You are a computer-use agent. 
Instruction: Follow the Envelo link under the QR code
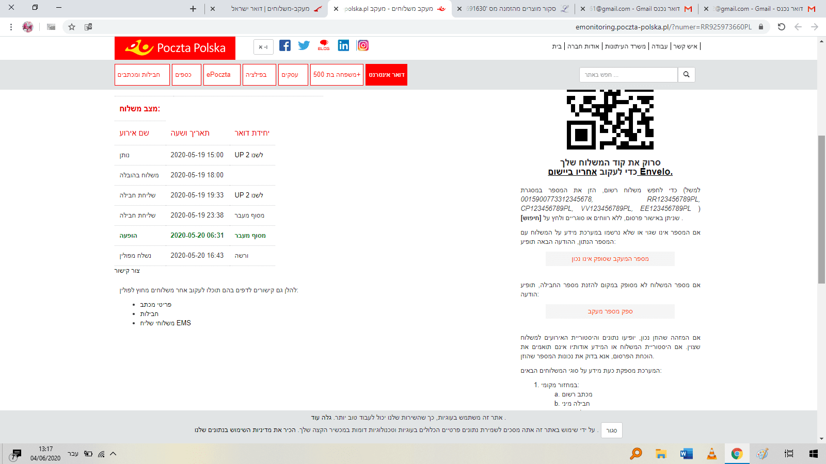coord(656,172)
